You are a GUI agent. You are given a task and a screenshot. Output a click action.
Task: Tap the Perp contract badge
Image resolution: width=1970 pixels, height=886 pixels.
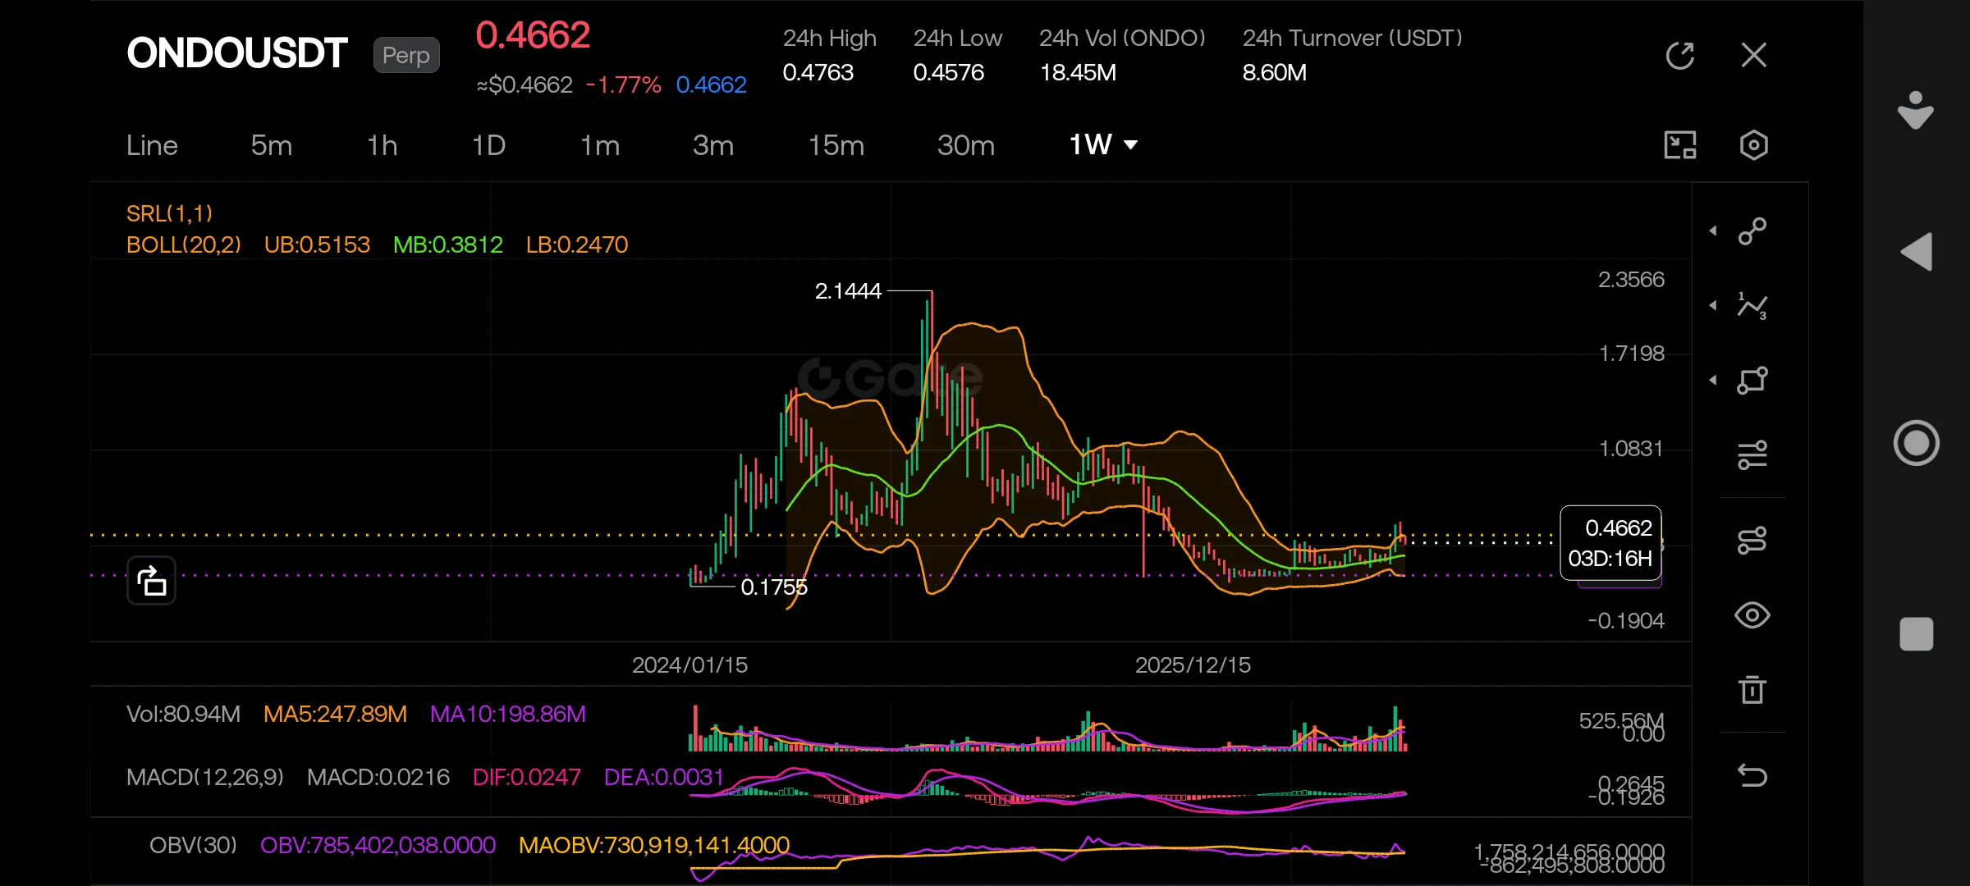coord(406,55)
